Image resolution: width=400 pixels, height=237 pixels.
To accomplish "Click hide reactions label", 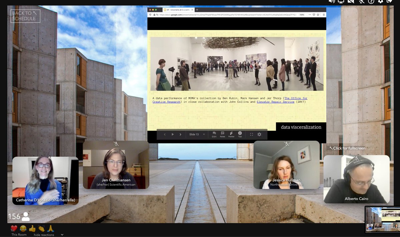I will tap(44, 235).
